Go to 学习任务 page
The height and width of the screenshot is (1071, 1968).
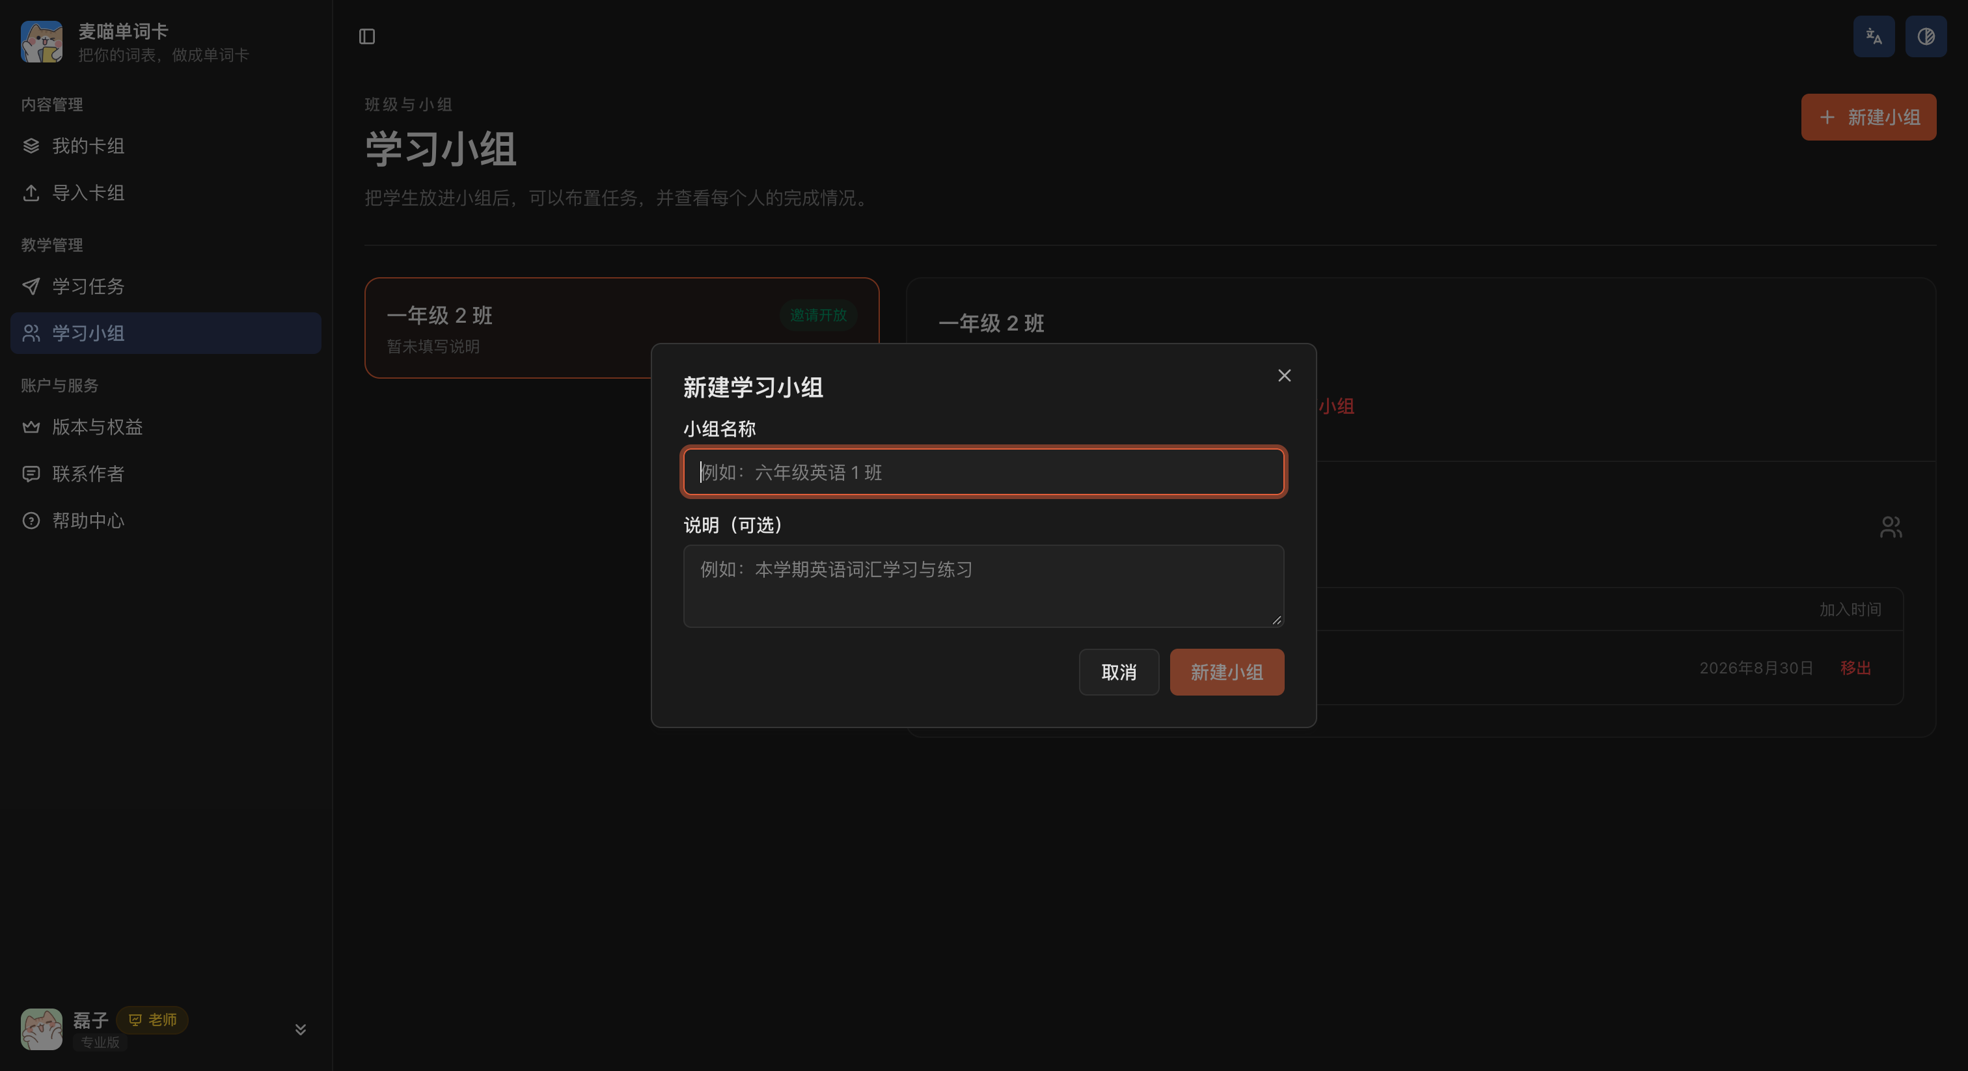click(166, 286)
